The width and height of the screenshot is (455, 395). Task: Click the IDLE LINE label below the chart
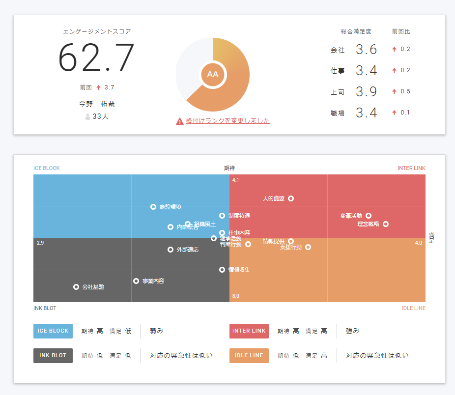click(414, 308)
